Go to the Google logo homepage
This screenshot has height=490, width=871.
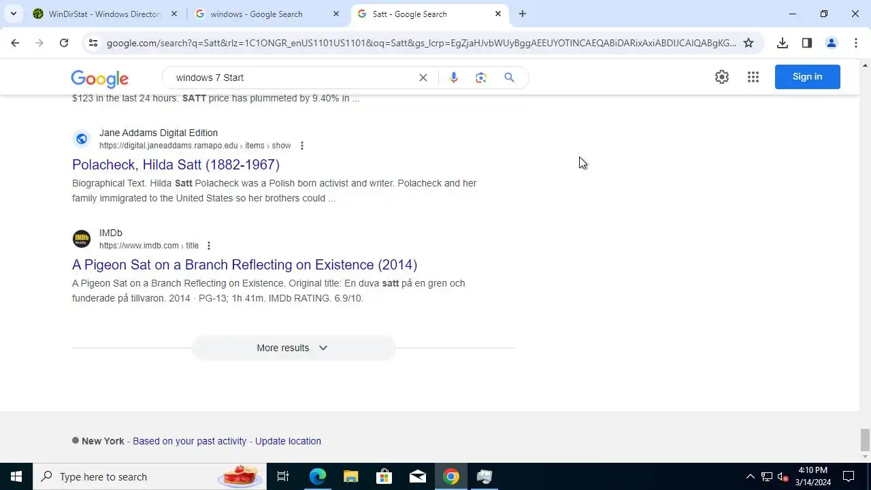[99, 79]
